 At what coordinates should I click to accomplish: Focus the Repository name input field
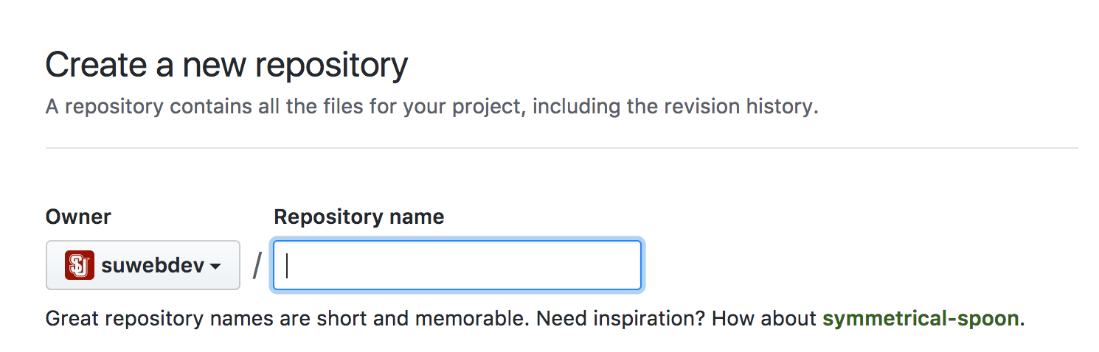pyautogui.click(x=457, y=265)
